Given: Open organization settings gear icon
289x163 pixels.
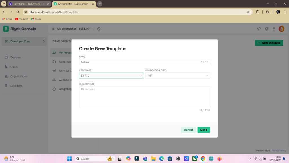Looking at the screenshot, I should (99, 29).
